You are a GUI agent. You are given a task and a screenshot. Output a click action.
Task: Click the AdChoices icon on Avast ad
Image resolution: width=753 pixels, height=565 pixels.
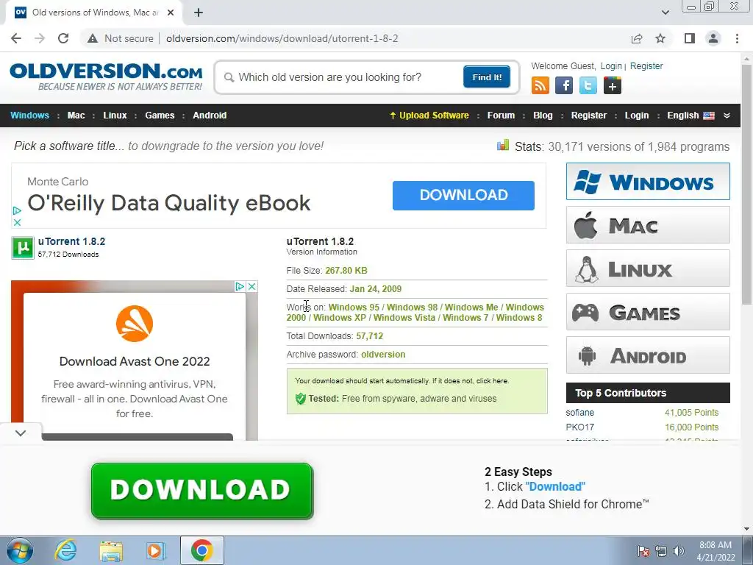(x=240, y=286)
